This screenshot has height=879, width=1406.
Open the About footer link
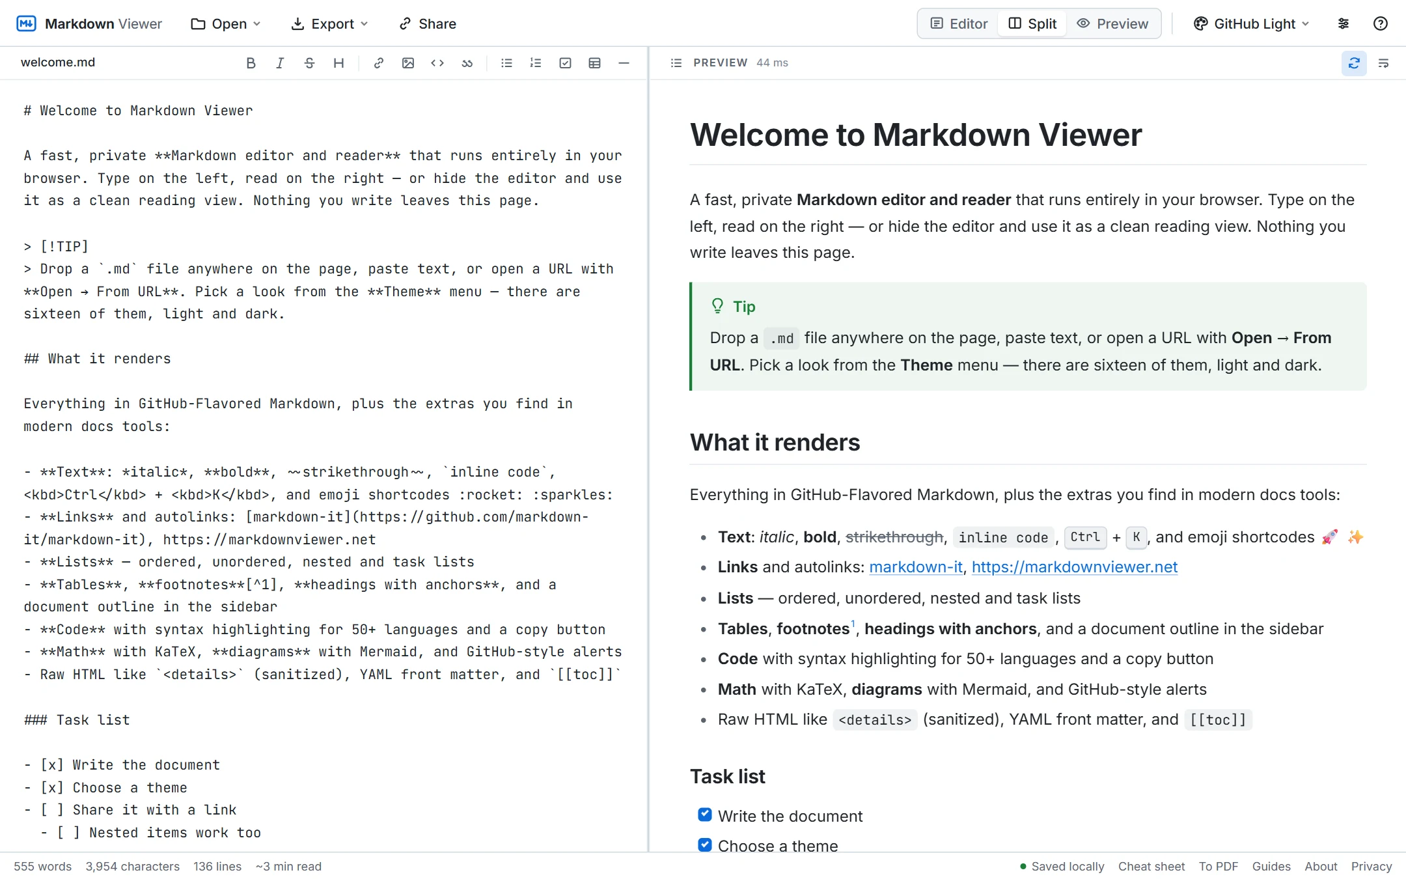1321,867
